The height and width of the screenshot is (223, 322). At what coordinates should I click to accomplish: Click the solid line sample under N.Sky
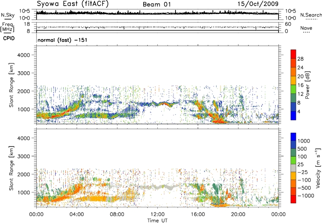pos(8,19)
